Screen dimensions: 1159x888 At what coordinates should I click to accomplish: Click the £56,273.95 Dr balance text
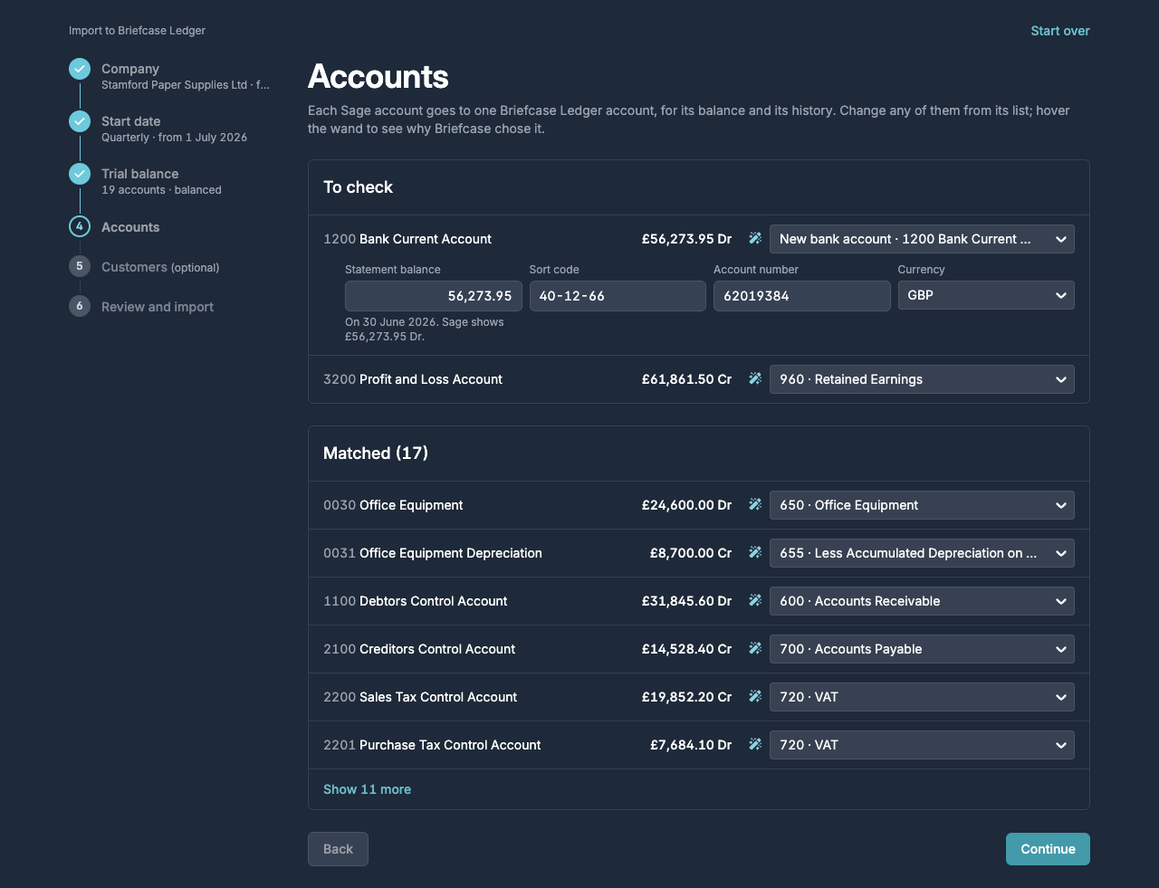click(686, 239)
